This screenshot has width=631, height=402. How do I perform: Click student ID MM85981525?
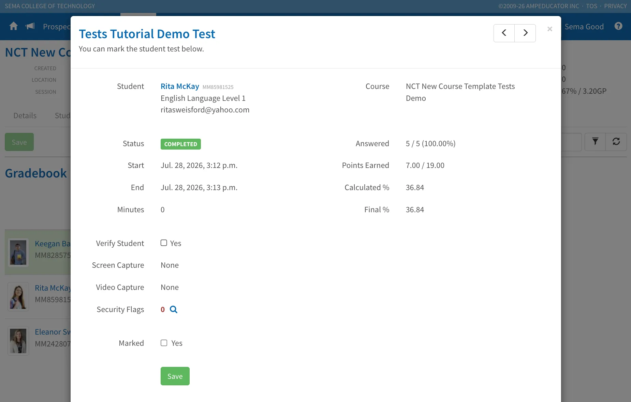click(x=218, y=87)
